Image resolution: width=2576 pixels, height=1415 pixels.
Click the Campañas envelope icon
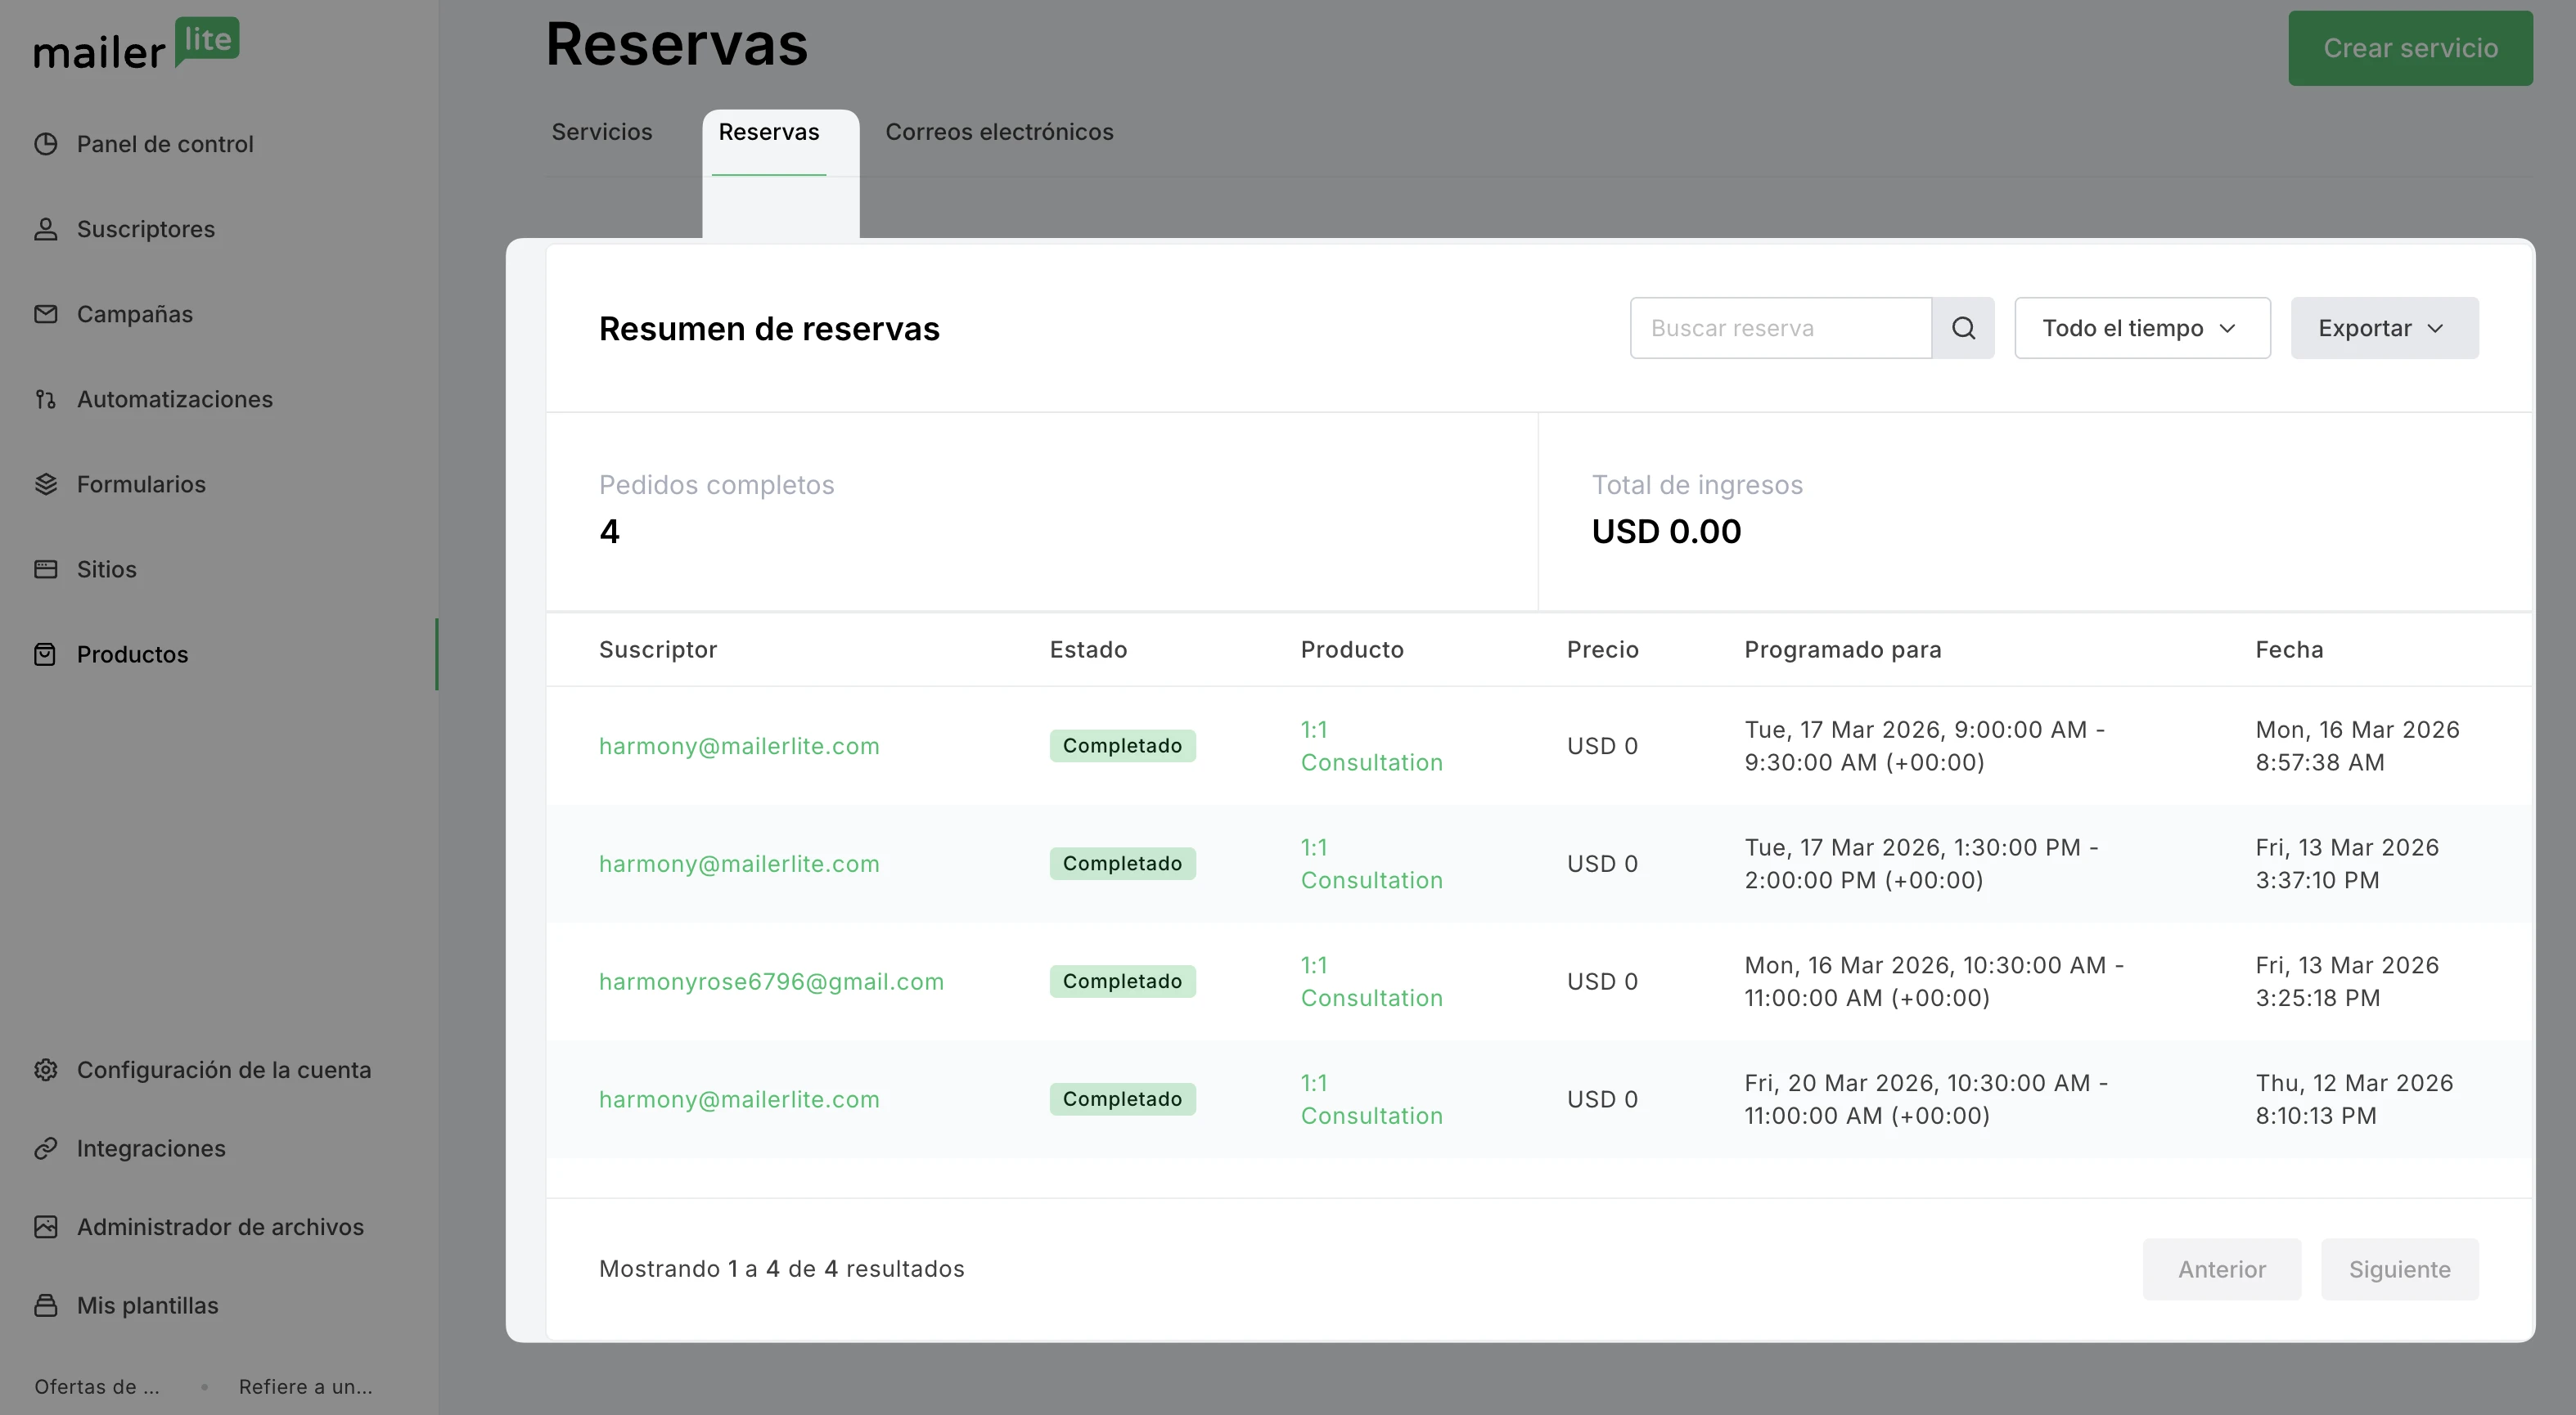pyautogui.click(x=45, y=314)
